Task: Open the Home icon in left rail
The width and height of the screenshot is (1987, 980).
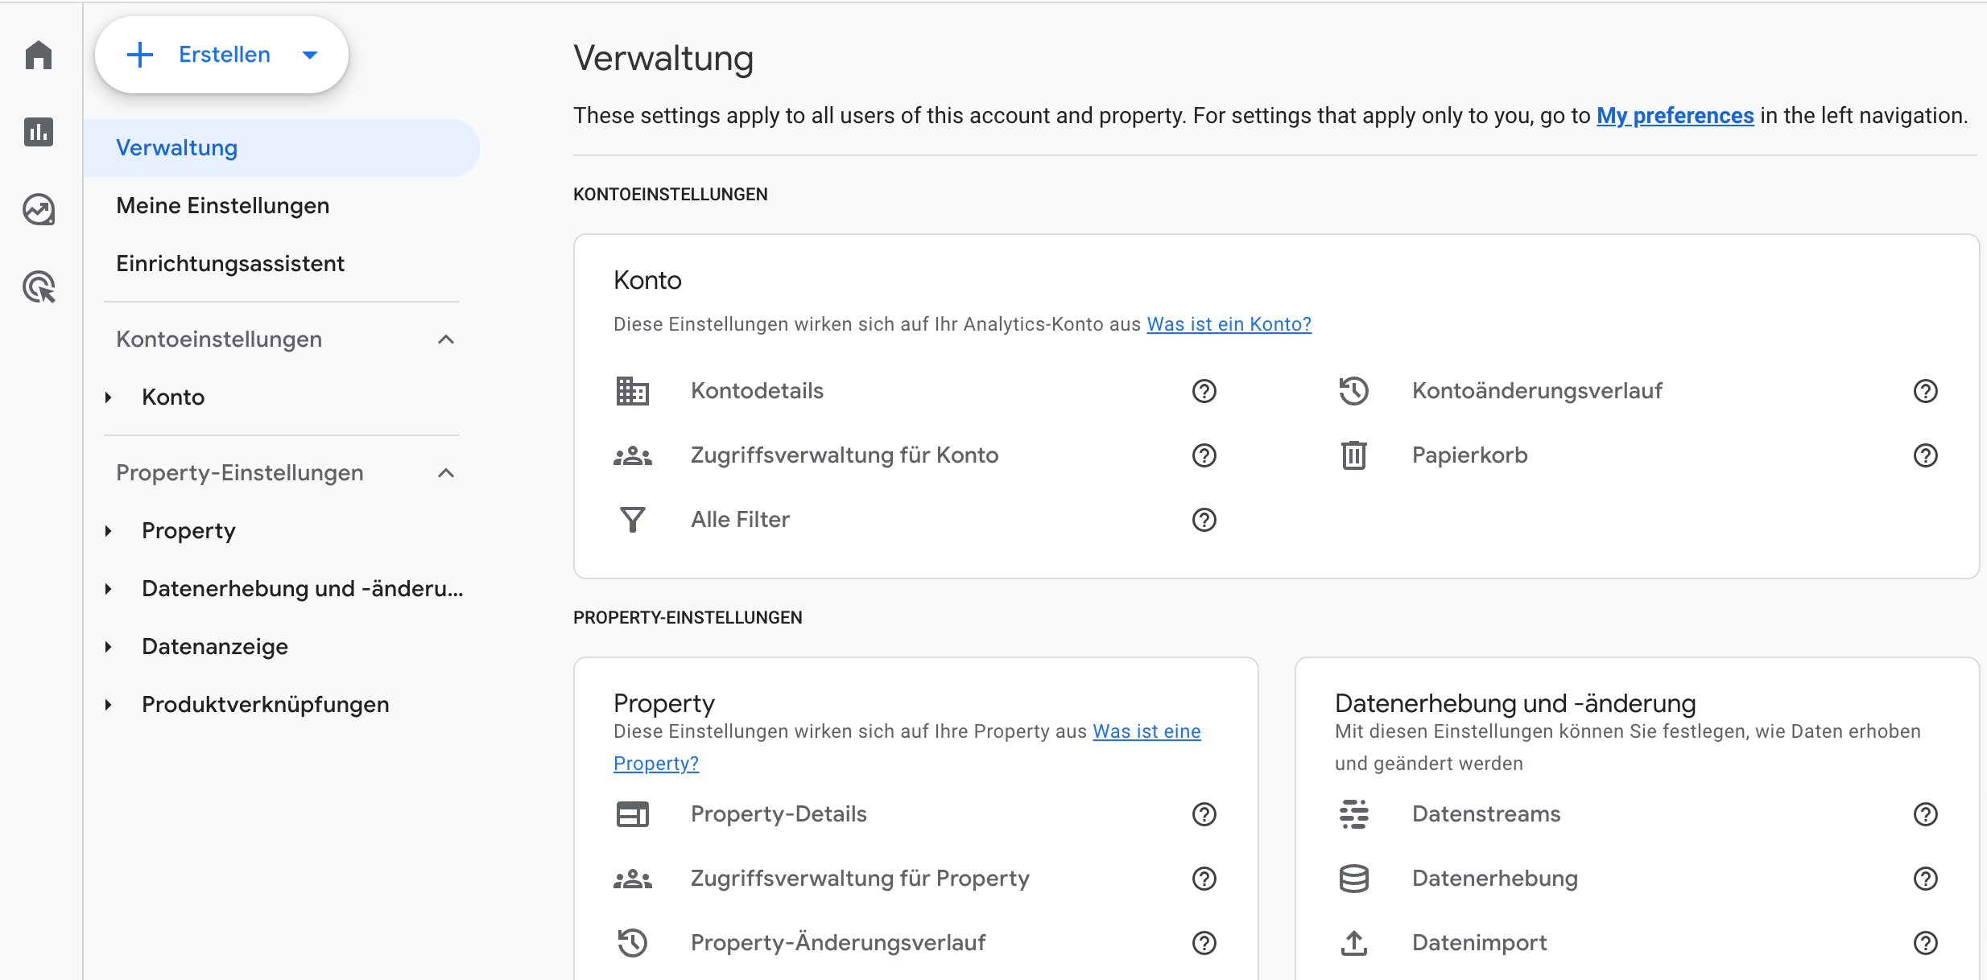Action: 39,55
